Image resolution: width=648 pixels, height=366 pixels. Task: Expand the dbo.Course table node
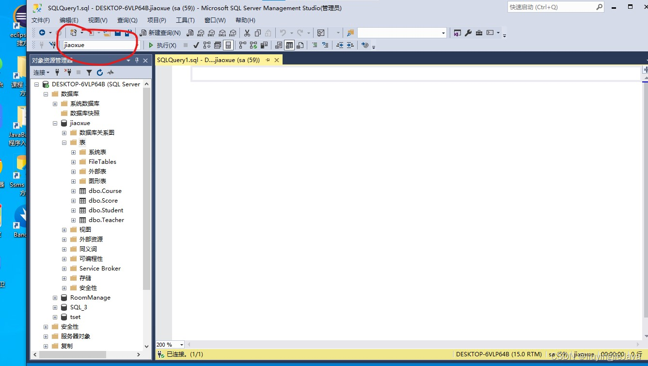point(73,191)
